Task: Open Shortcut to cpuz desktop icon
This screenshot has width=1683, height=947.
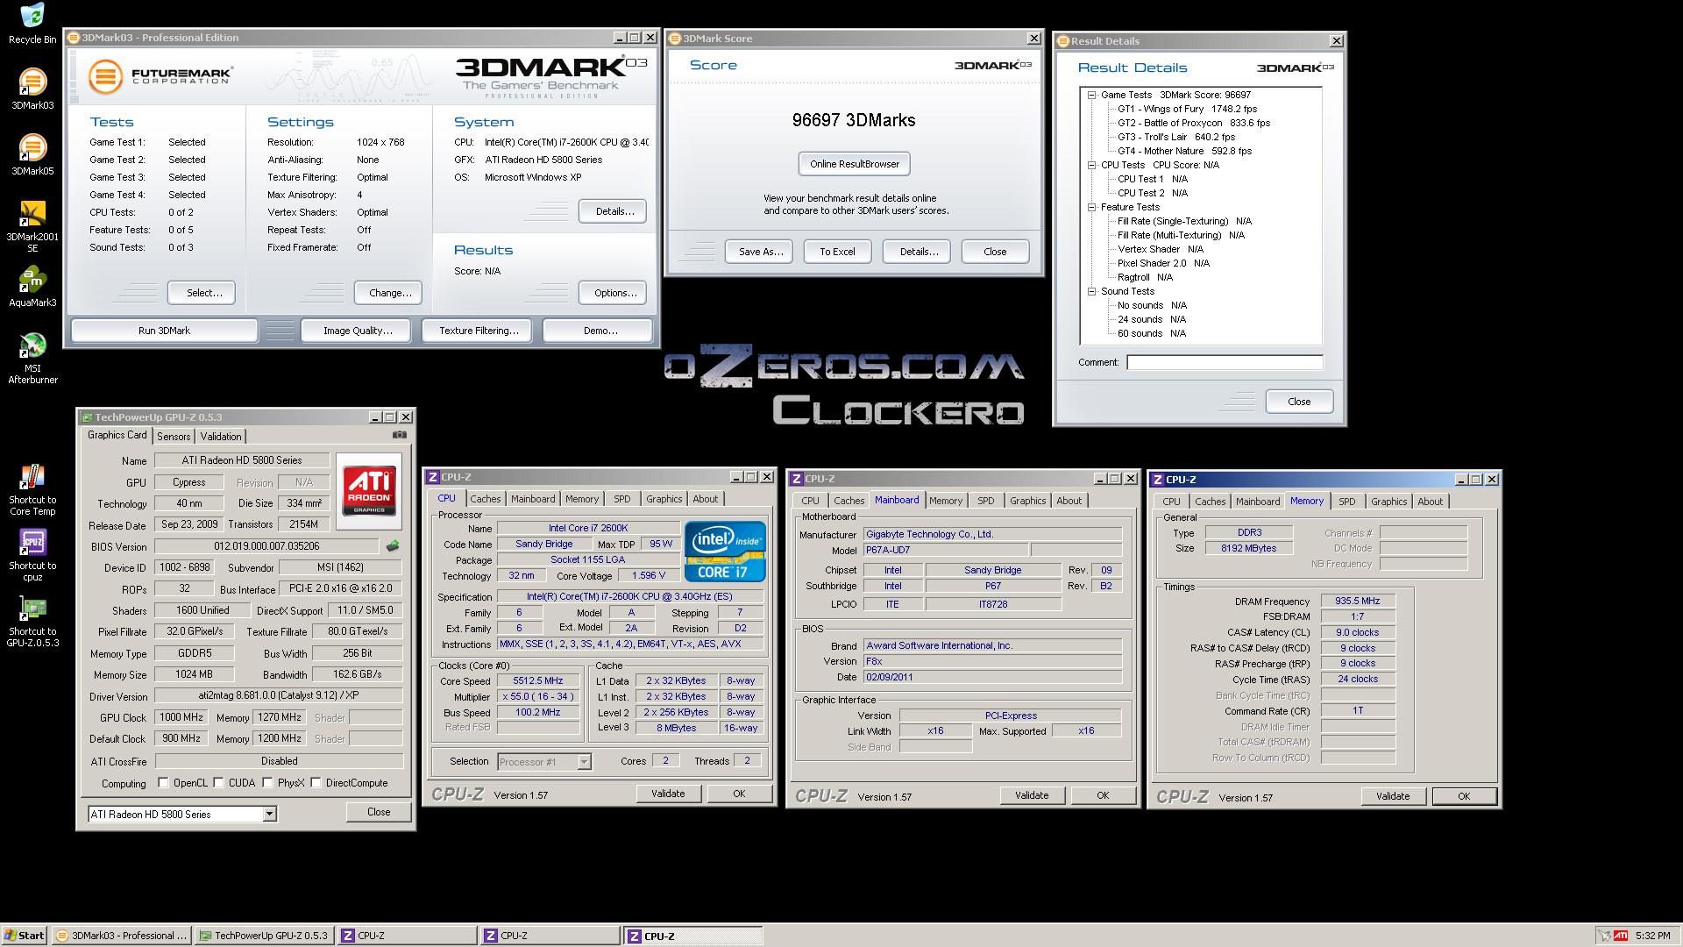Action: tap(32, 556)
